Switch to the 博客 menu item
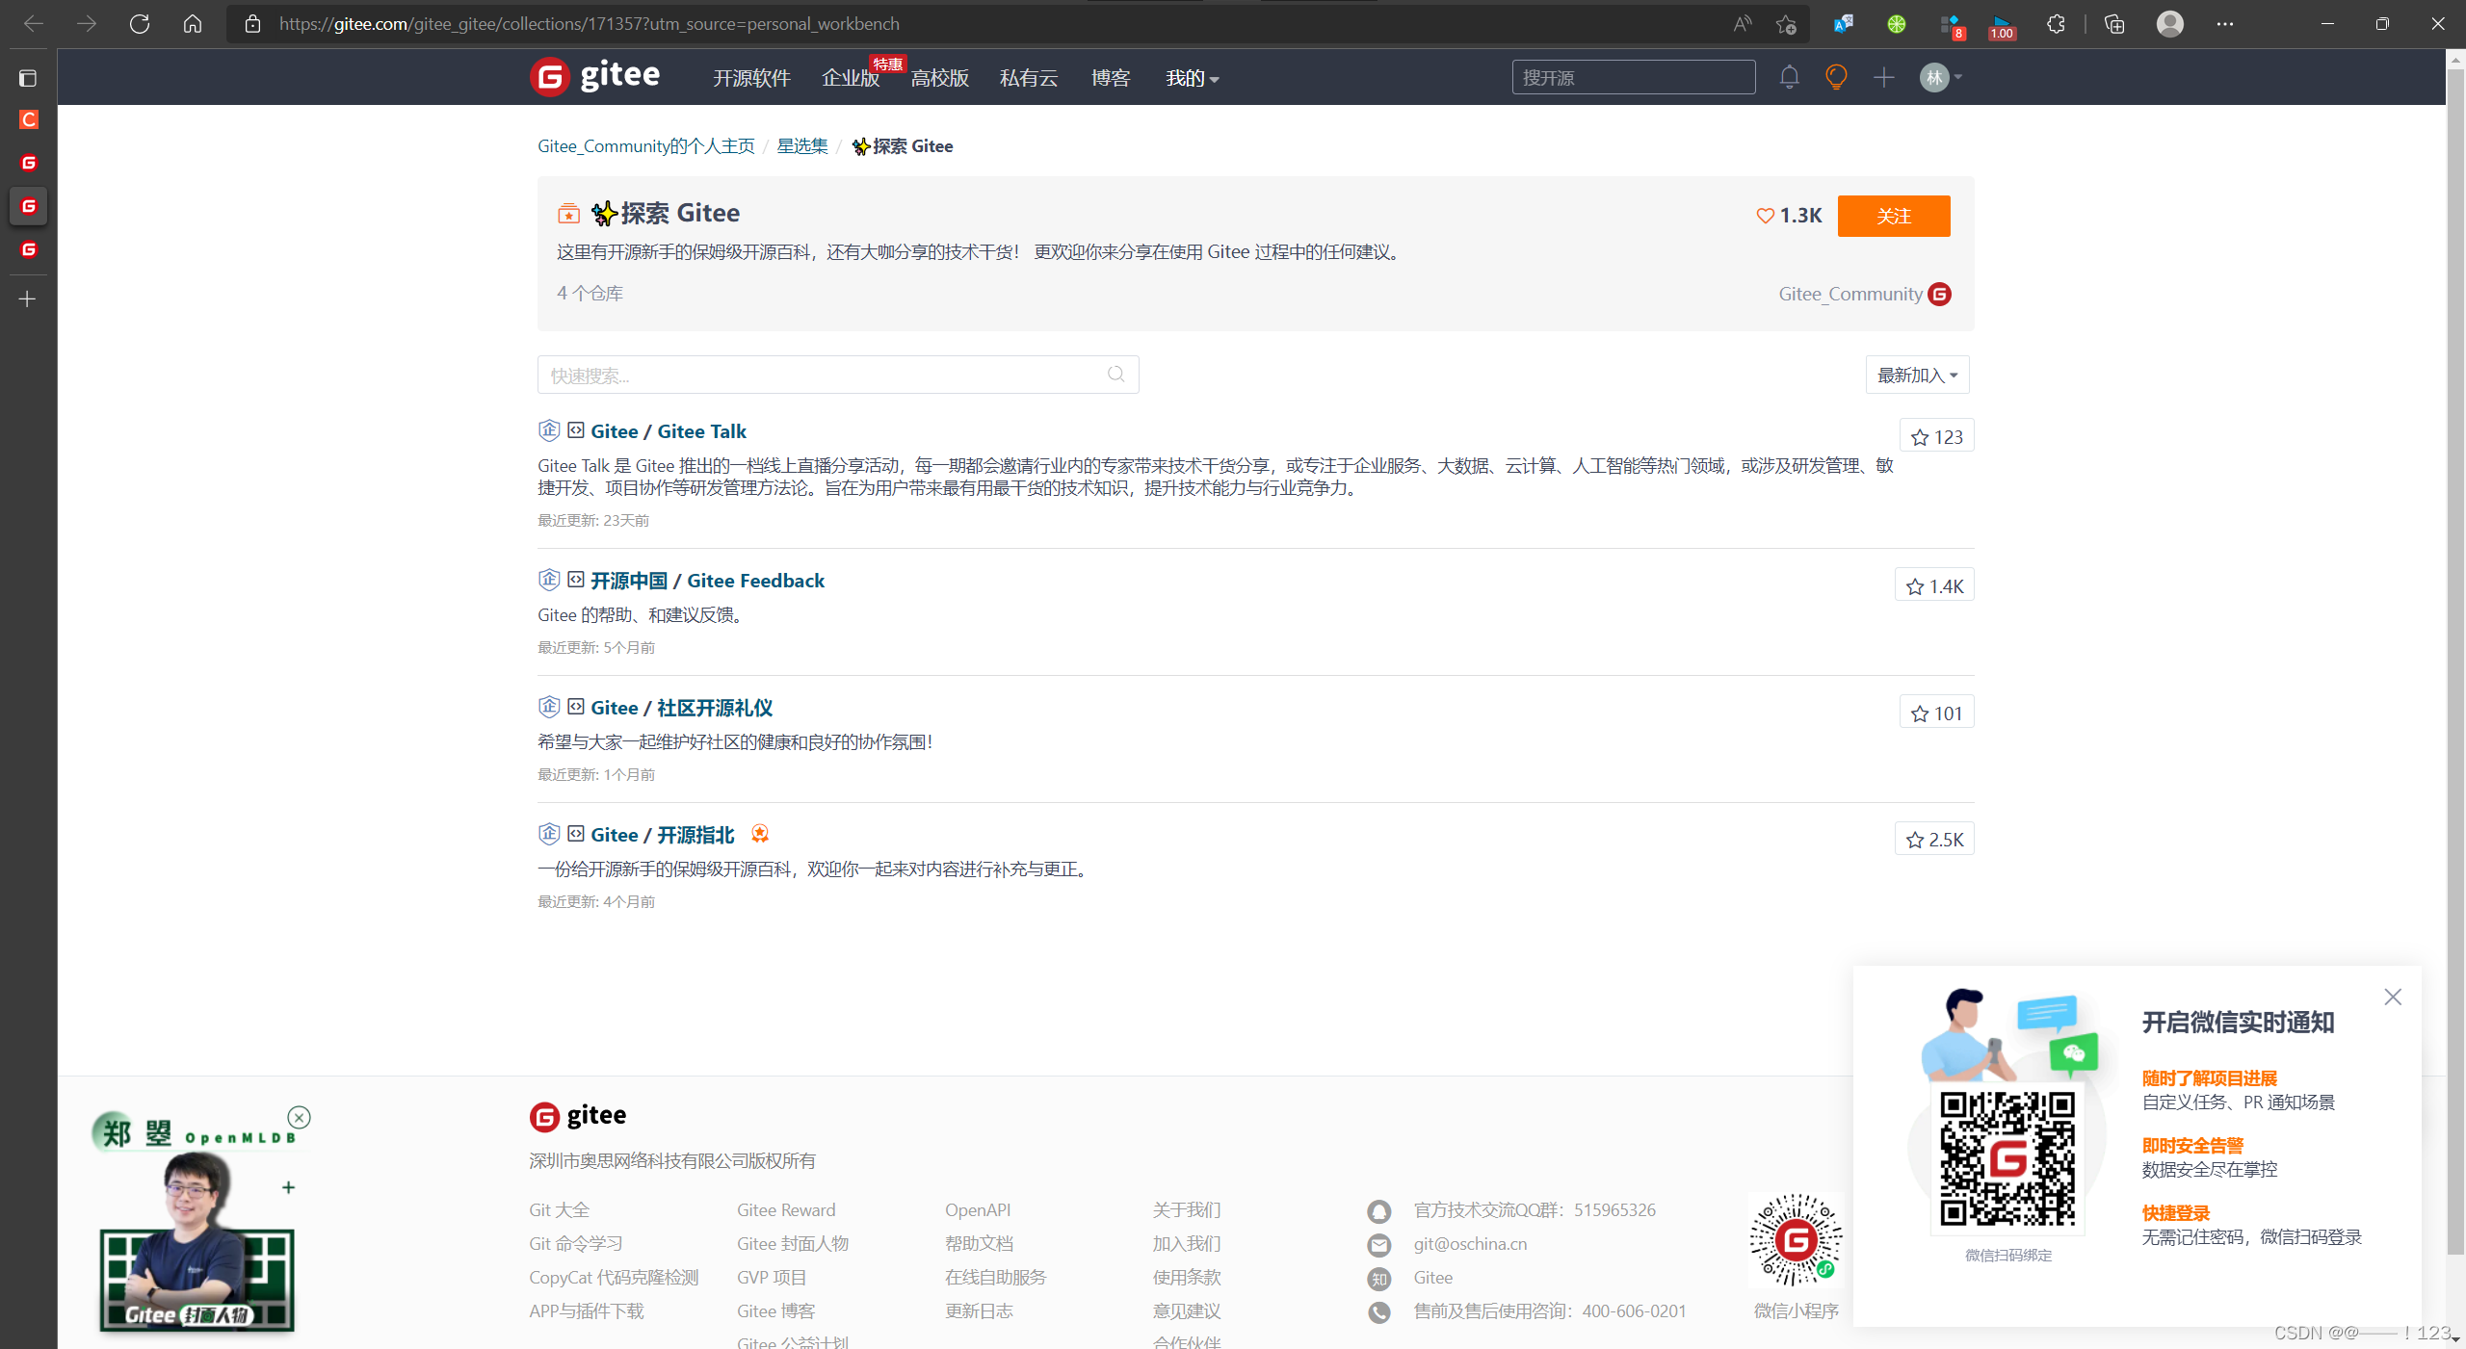This screenshot has height=1349, width=2466. 1110,78
